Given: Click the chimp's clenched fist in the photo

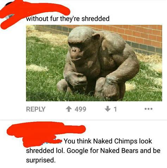Looking at the screenshot, I should (x=77, y=79).
